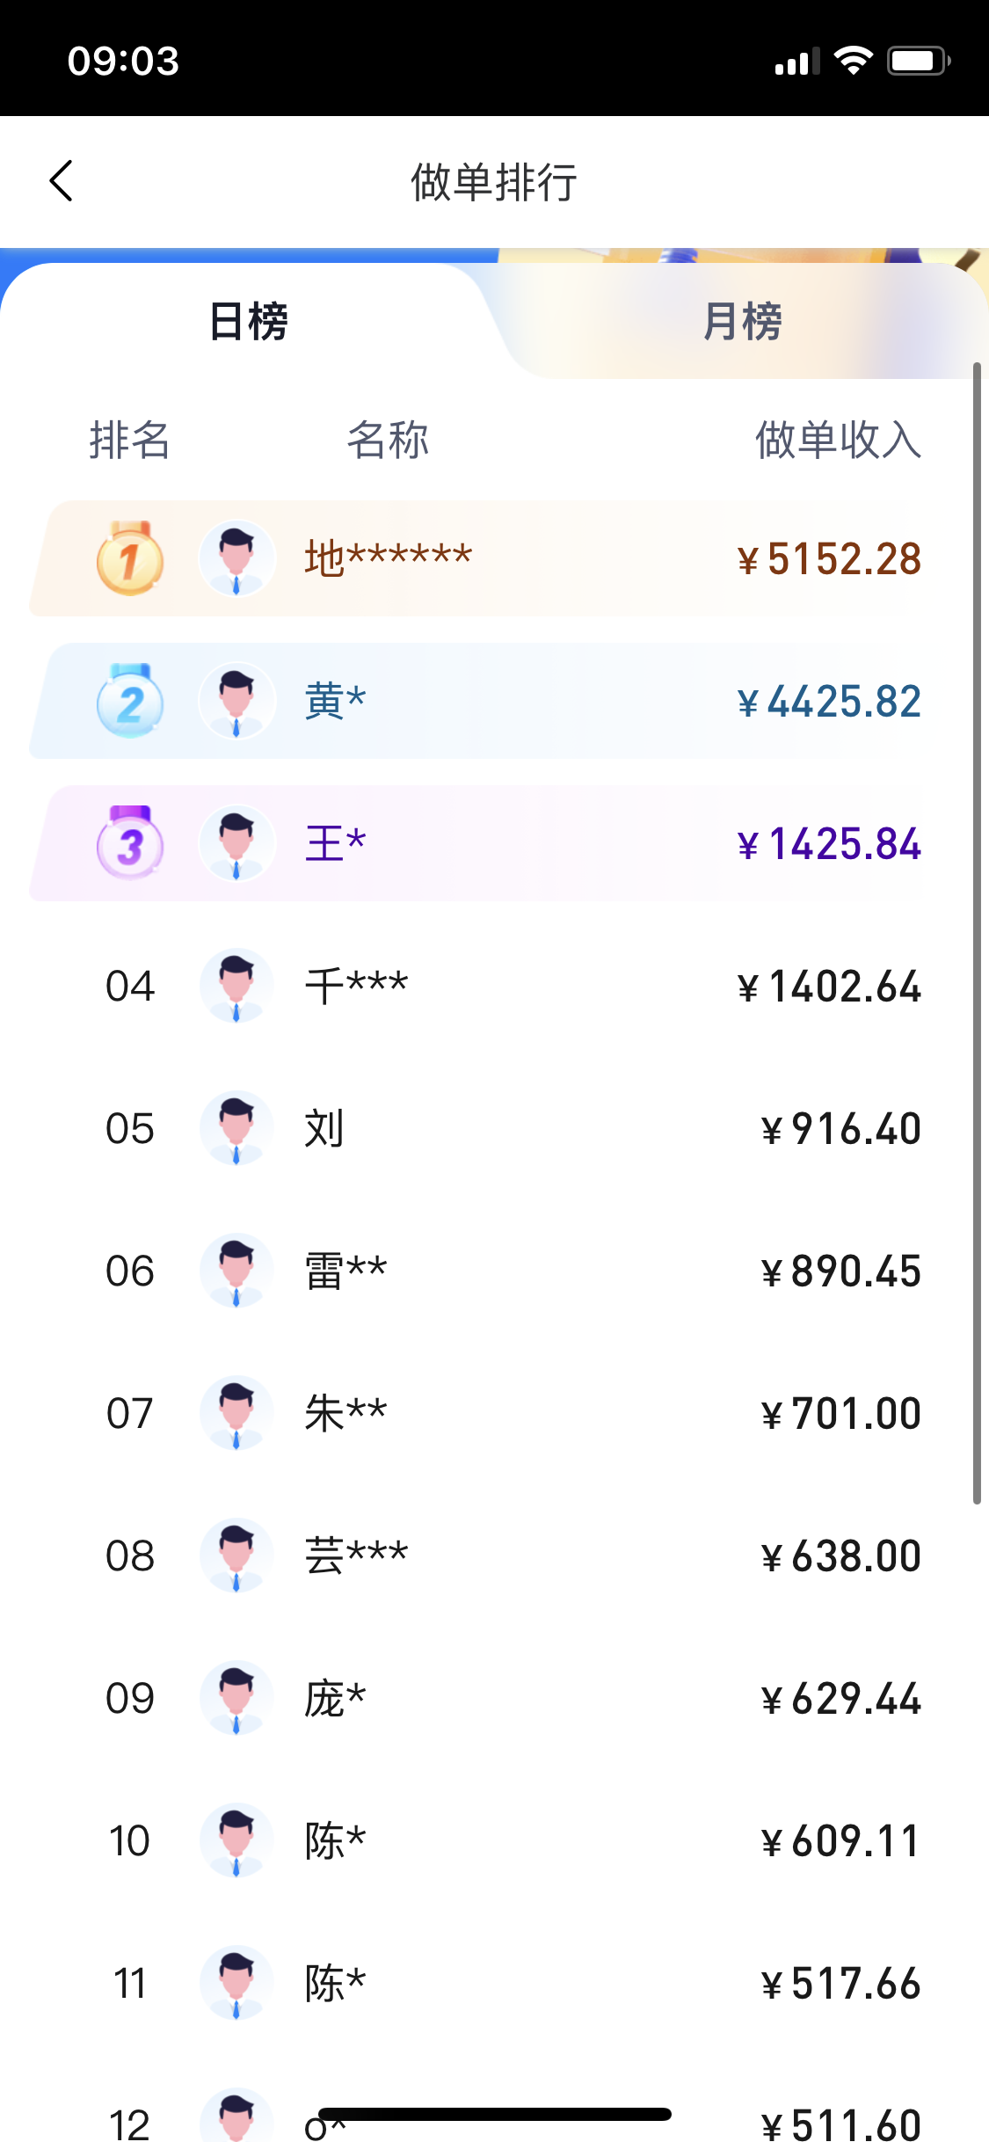Click the gold rank 1 medal icon
This screenshot has height=2142, width=989.
point(130,558)
